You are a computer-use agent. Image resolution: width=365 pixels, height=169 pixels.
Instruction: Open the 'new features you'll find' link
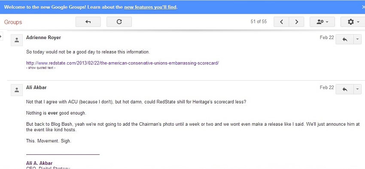pos(150,7)
